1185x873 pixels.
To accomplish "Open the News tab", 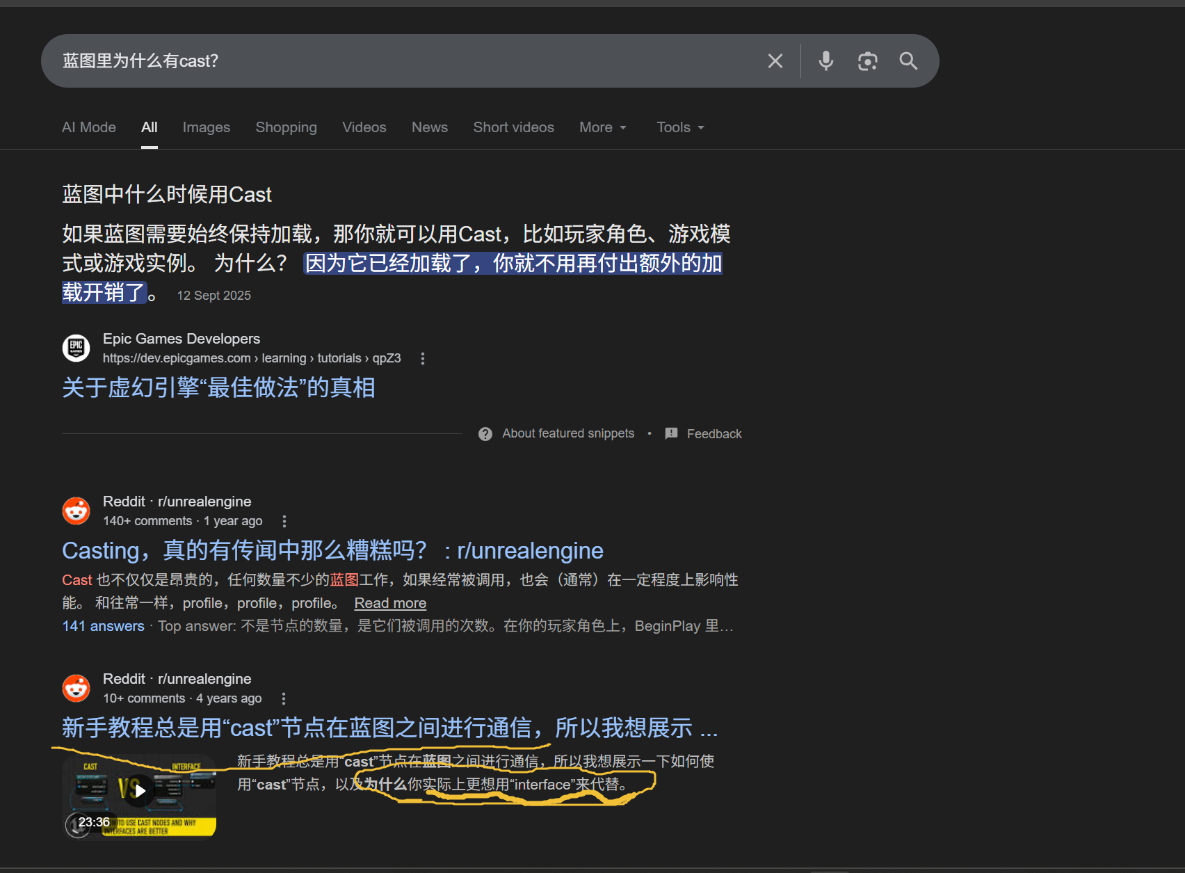I will [x=430, y=127].
